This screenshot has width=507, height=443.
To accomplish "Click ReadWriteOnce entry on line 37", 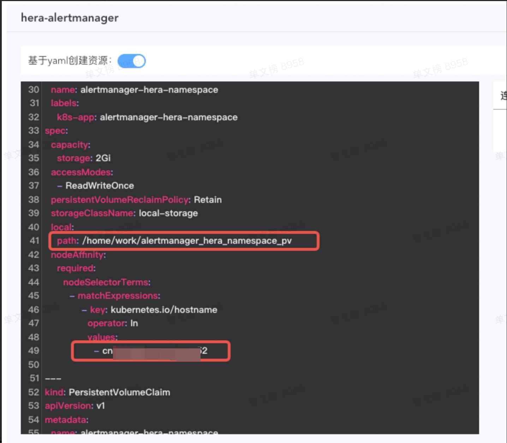I will pos(100,186).
